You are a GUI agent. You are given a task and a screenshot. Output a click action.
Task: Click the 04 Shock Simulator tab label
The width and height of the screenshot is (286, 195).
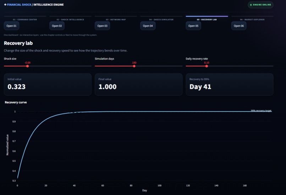(161, 19)
